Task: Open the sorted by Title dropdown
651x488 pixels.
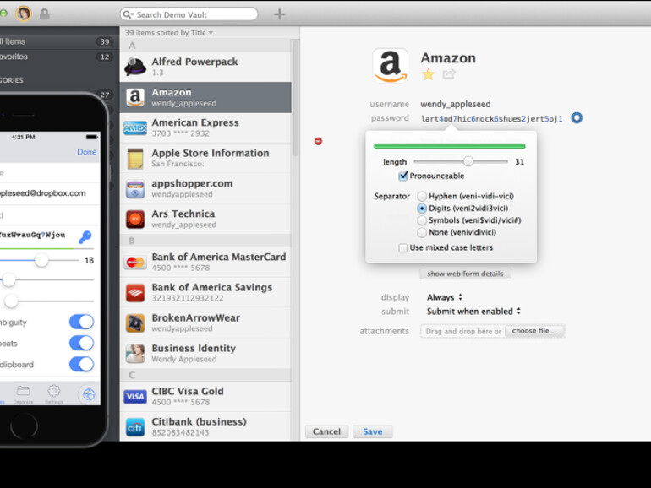Action: pyautogui.click(x=169, y=33)
